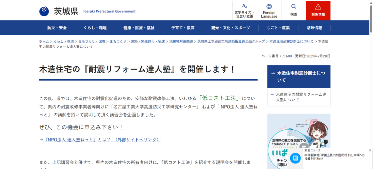The image size is (373, 169).
Task: Expand the 観光・文化・スポーツ navigation item
Action: [x=231, y=28]
